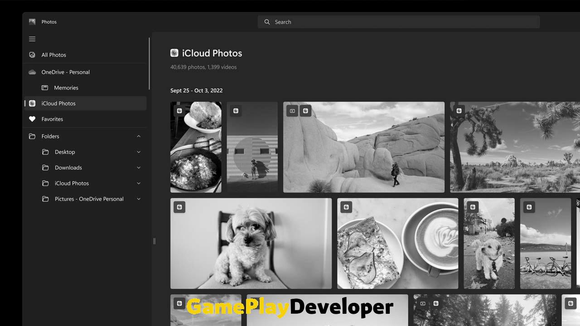Click the Desktop folder icon
The image size is (580, 326).
tap(45, 152)
